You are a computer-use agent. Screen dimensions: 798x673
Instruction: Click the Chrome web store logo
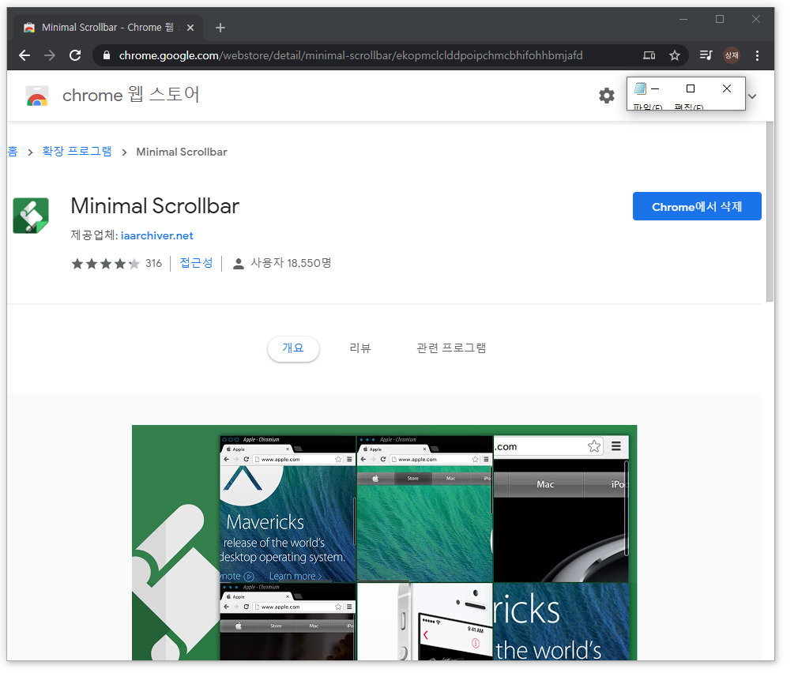coord(37,96)
